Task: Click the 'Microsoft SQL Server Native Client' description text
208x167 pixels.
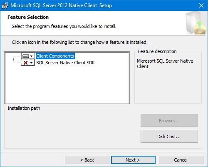Action: point(165,63)
